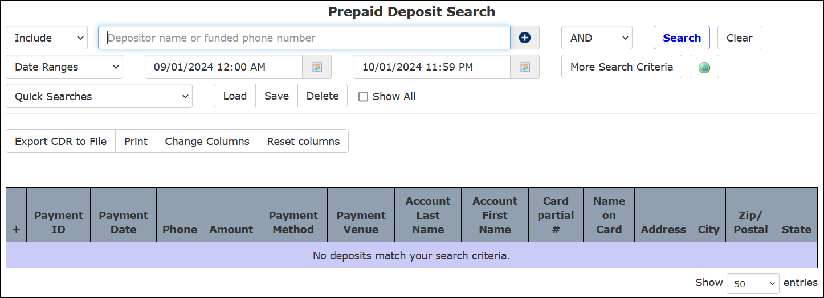The image size is (824, 298).
Task: Click the globe icon beside More Search Criteria
Action: 704,67
